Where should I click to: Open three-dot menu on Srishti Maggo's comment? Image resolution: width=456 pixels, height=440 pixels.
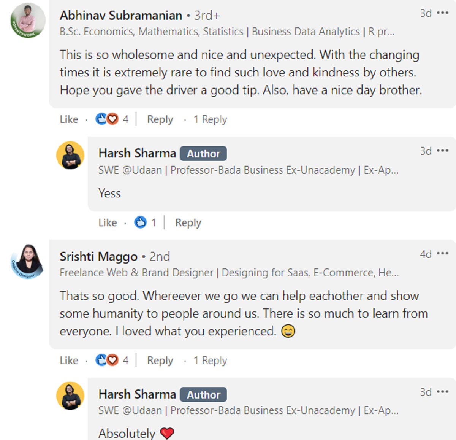point(442,254)
